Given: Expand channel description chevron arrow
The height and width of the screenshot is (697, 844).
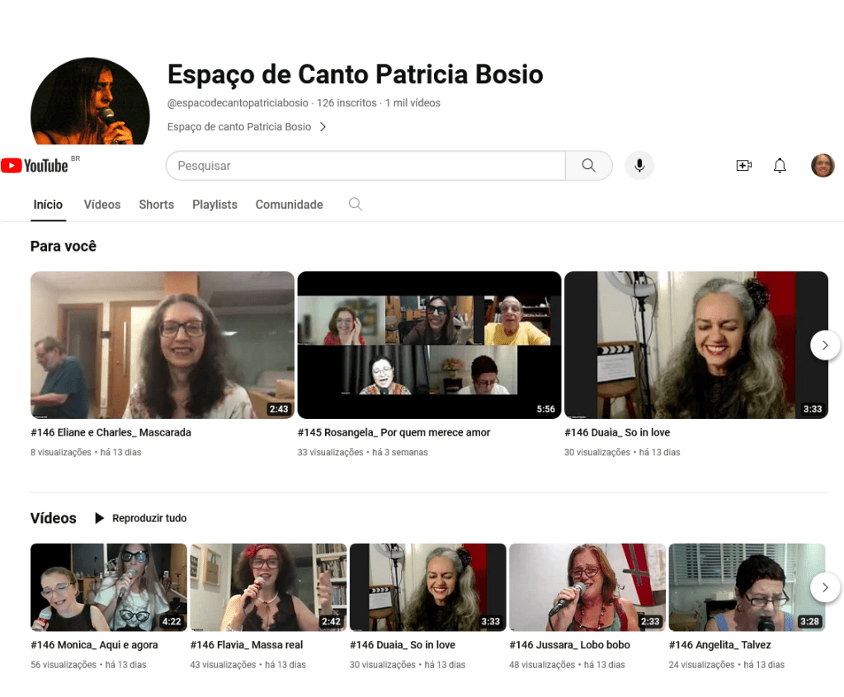Looking at the screenshot, I should point(323,127).
